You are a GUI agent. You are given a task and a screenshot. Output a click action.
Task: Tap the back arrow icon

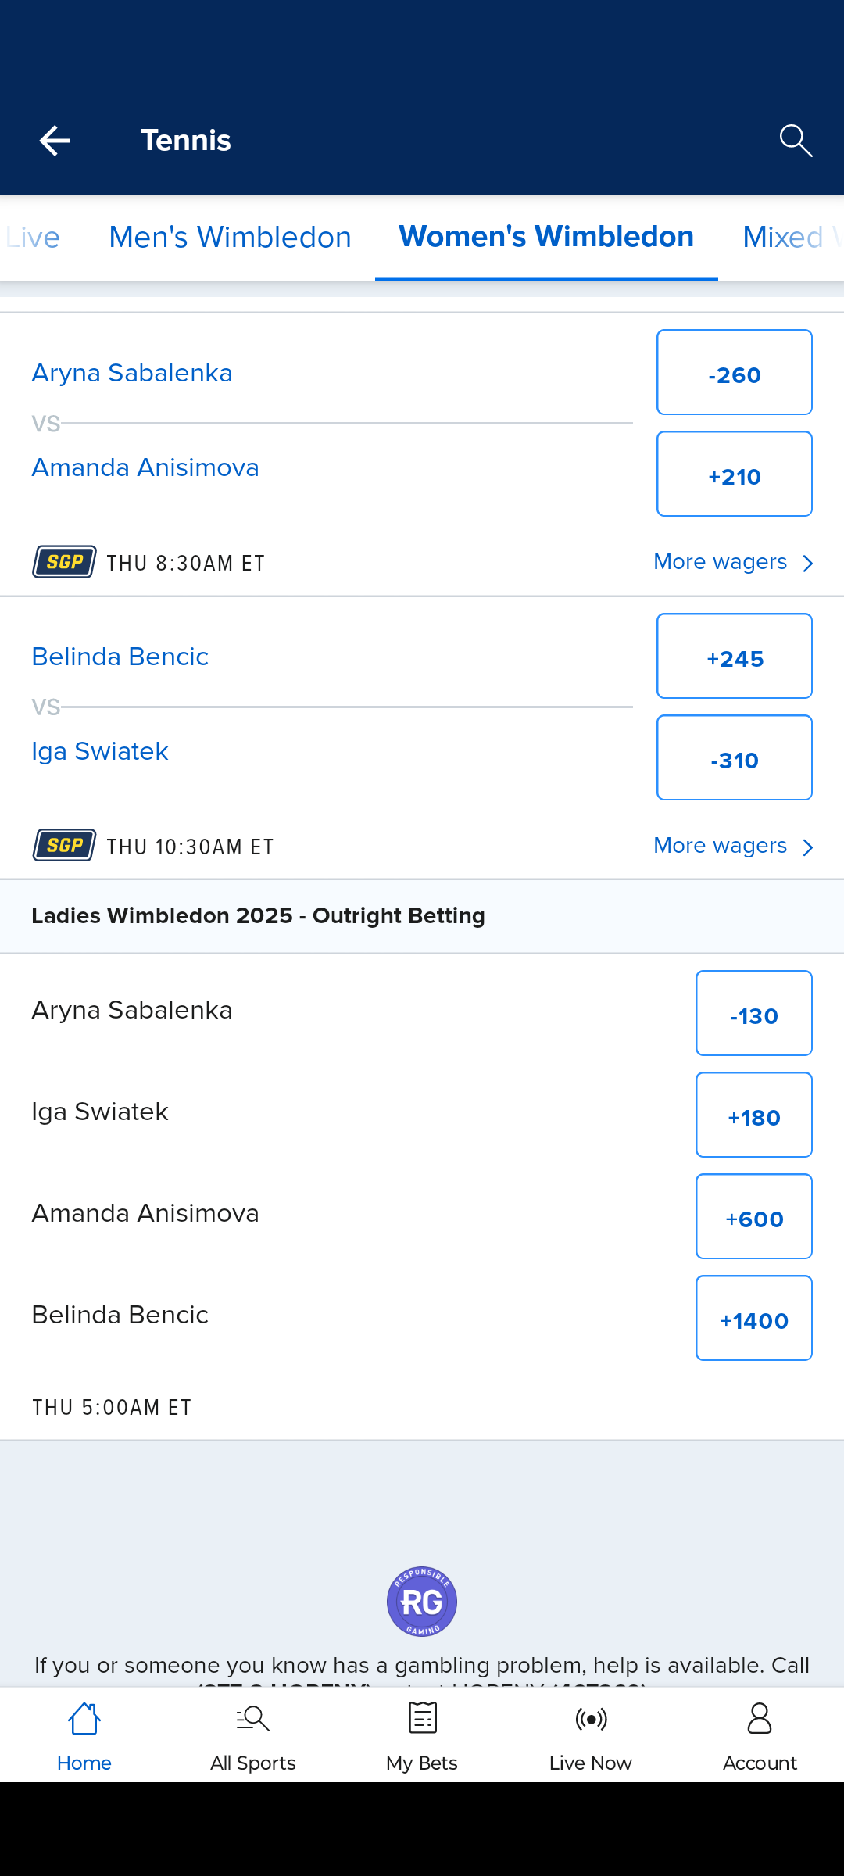click(x=55, y=141)
